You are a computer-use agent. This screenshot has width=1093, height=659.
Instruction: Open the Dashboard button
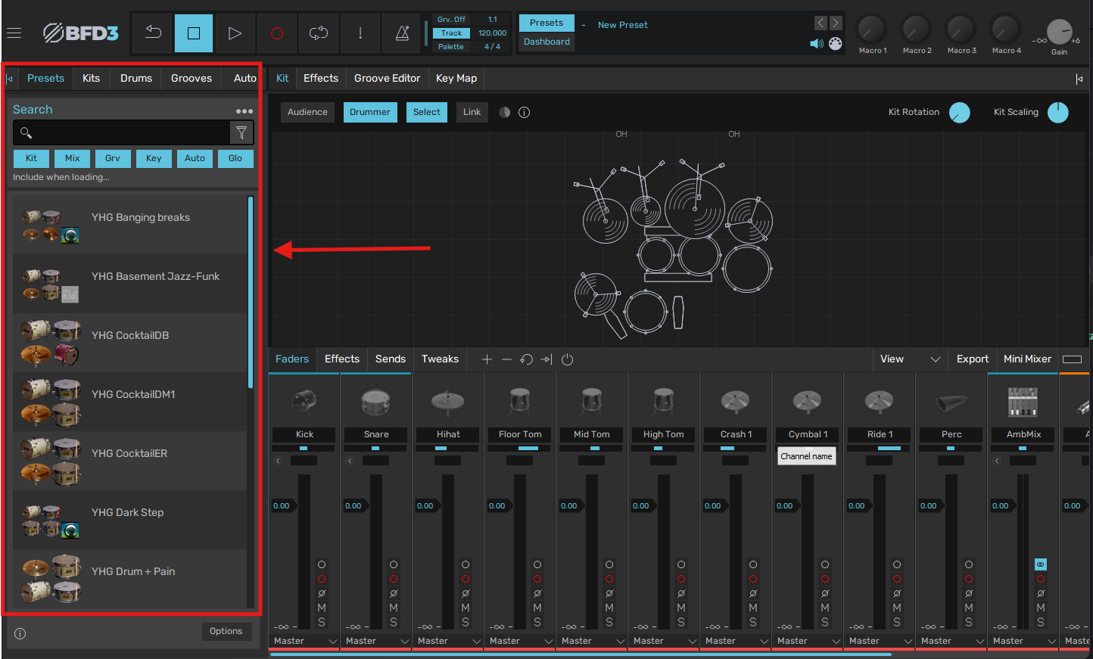coord(546,42)
